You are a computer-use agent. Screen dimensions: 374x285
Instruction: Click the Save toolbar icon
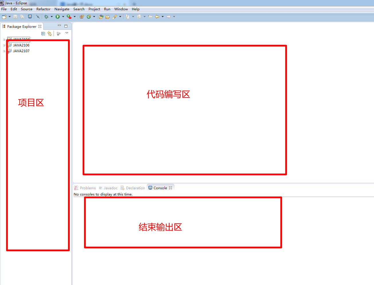point(15,17)
